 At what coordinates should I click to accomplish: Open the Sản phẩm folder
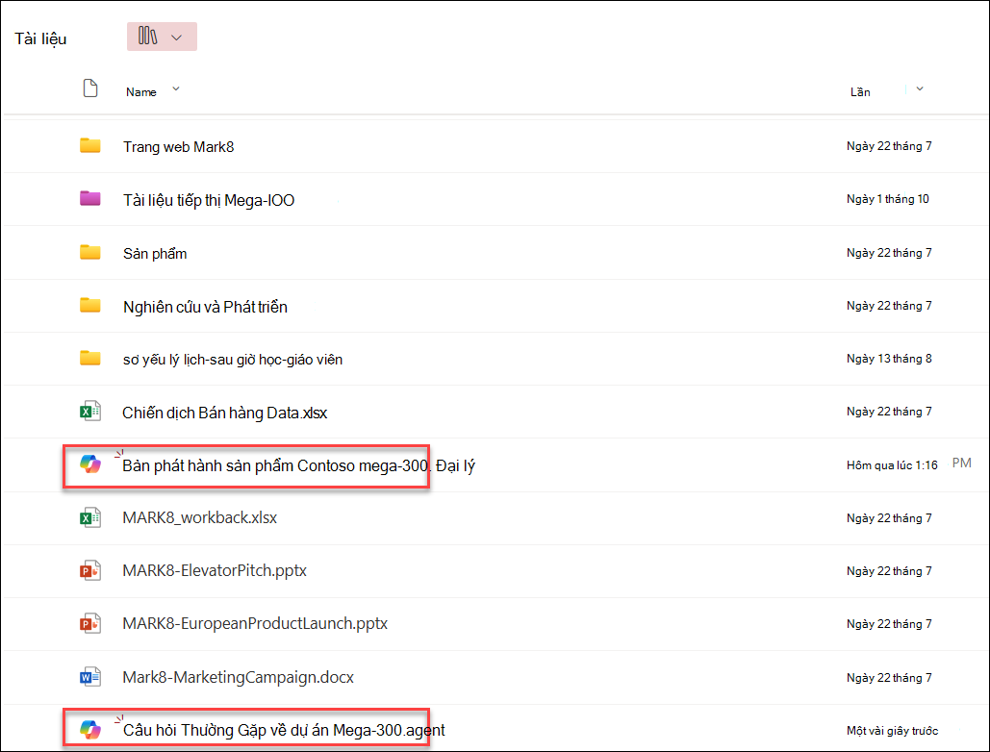pyautogui.click(x=155, y=254)
